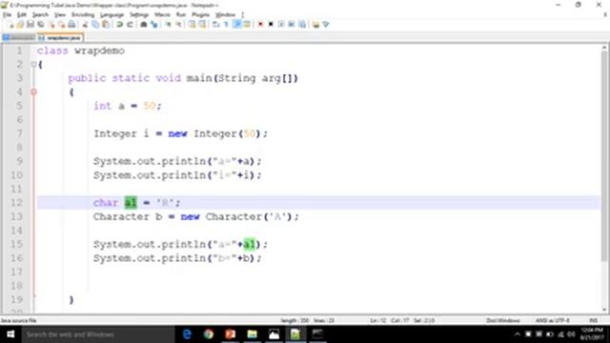This screenshot has width=610, height=343.
Task: Click 'Character b = new Character' line
Action: (x=196, y=216)
